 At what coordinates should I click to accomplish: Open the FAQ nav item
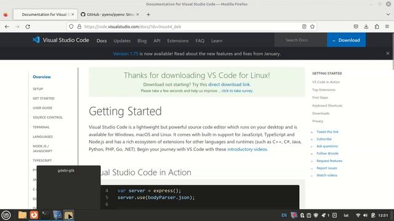(199, 41)
